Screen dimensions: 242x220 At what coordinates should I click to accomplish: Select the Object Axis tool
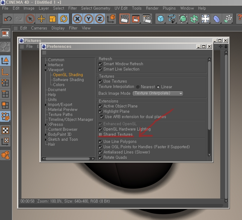click(x=5, y=72)
